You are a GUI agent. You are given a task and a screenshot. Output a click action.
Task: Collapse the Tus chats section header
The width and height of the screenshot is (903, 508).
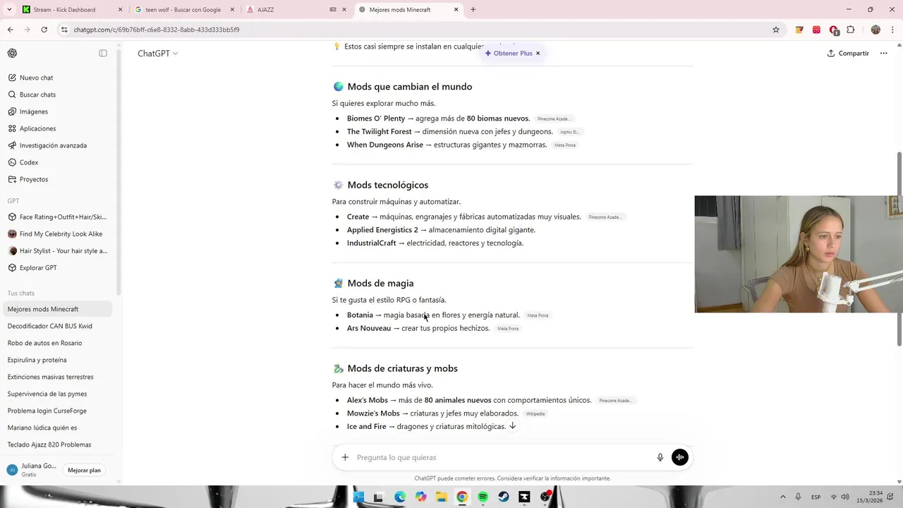(21, 293)
